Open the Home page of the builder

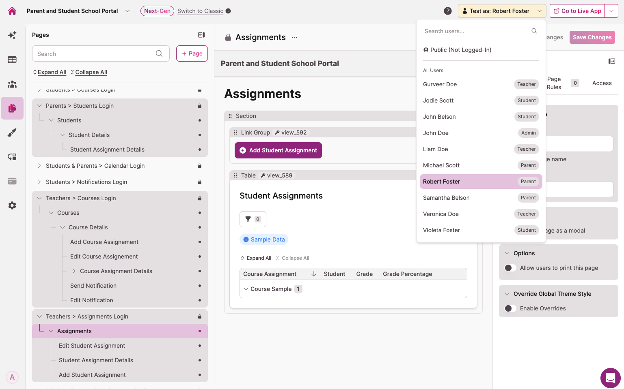[x=12, y=11]
